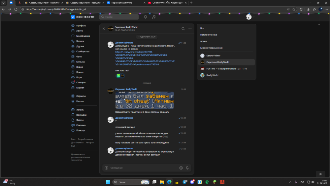330x186 pixels.
Task: Open Голоса section
Action: click(x=80, y=101)
